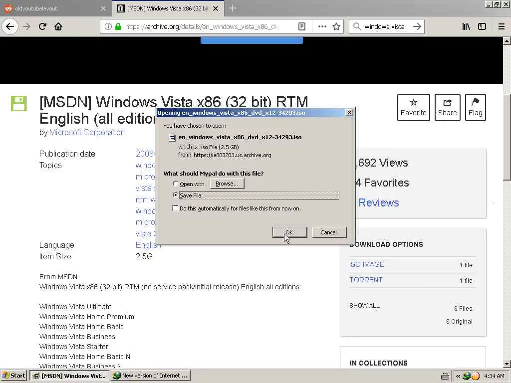The height and width of the screenshot is (383, 511).
Task: Open taskbar item New version of Internet
Action: [151, 376]
